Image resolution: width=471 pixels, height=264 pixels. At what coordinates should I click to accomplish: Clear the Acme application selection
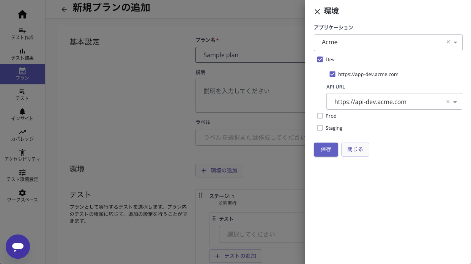pyautogui.click(x=448, y=42)
